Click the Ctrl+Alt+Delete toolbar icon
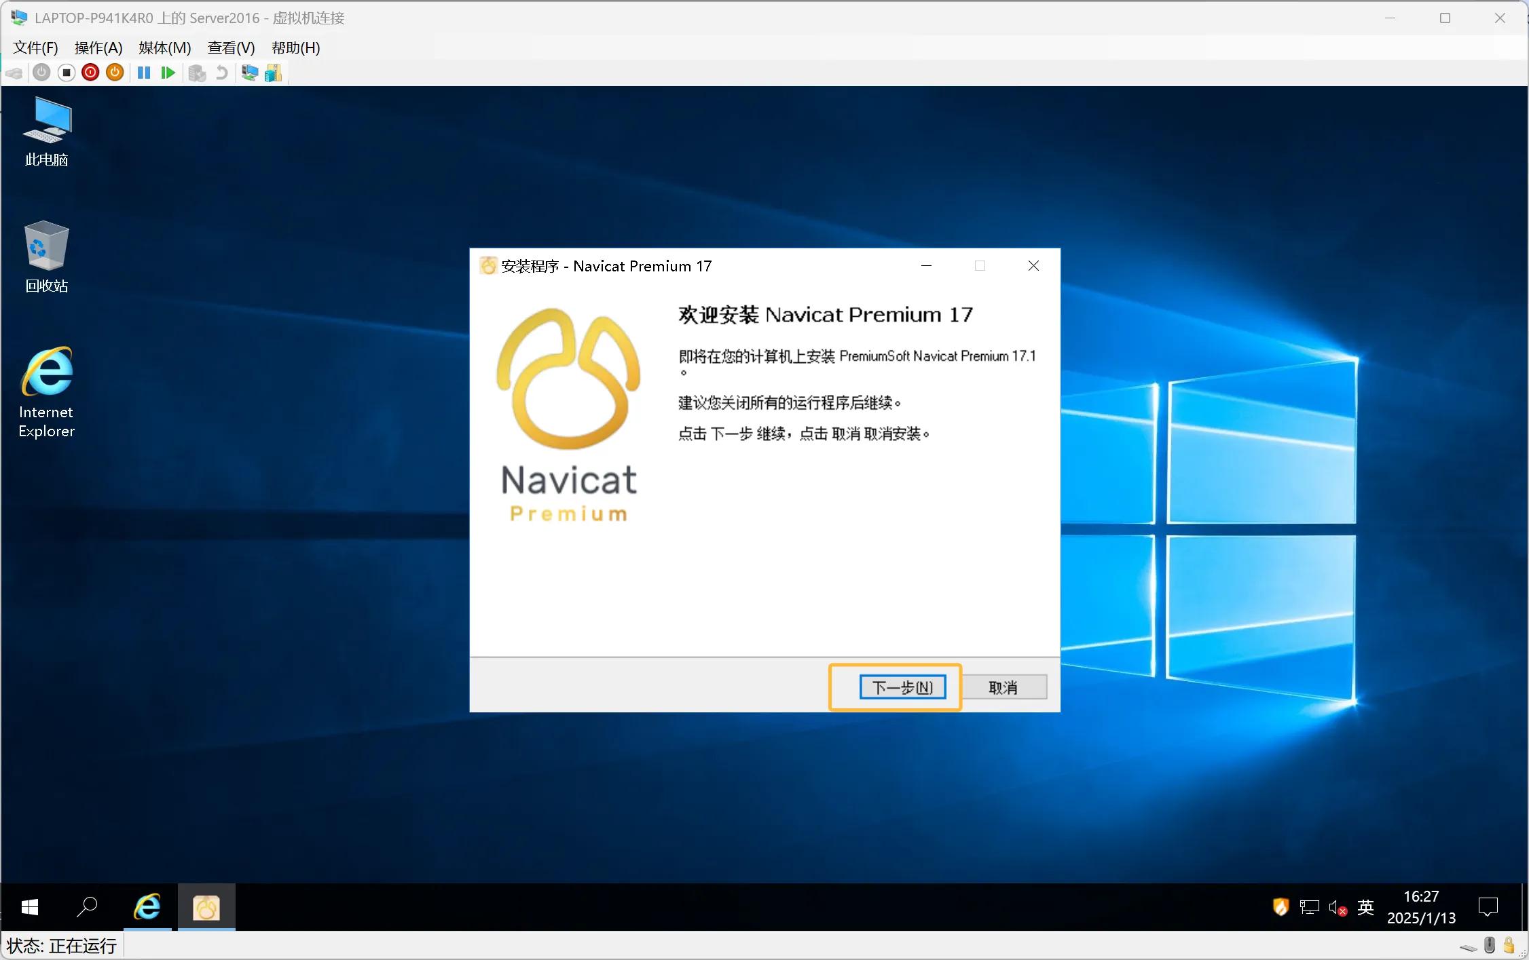 click(x=14, y=73)
